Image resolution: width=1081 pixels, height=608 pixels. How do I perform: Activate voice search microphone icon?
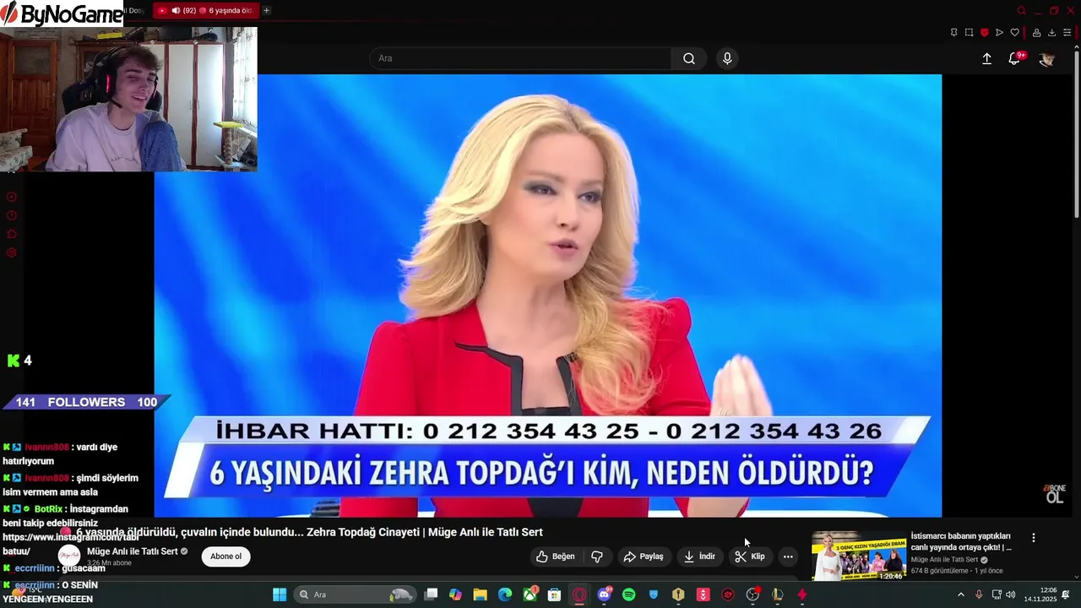click(x=727, y=58)
